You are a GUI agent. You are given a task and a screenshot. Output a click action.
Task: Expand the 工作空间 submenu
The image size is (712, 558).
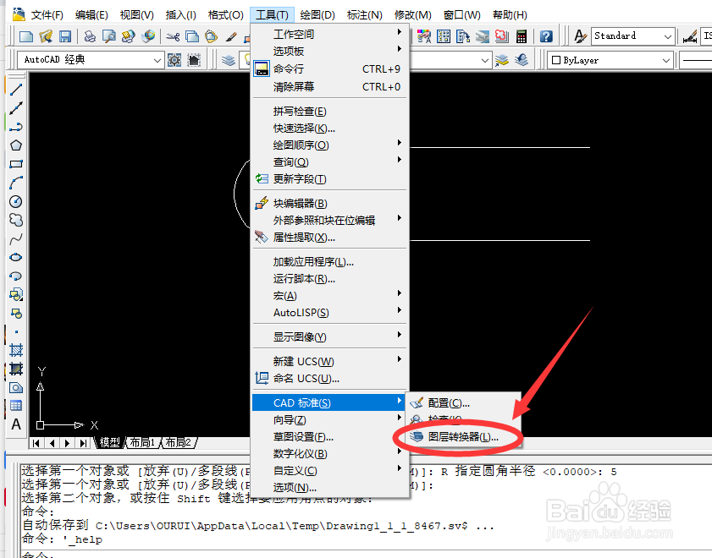click(331, 34)
